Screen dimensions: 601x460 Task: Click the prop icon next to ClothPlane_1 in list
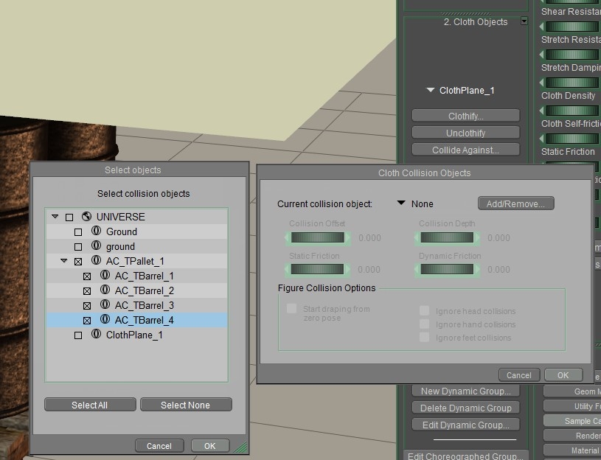point(96,335)
